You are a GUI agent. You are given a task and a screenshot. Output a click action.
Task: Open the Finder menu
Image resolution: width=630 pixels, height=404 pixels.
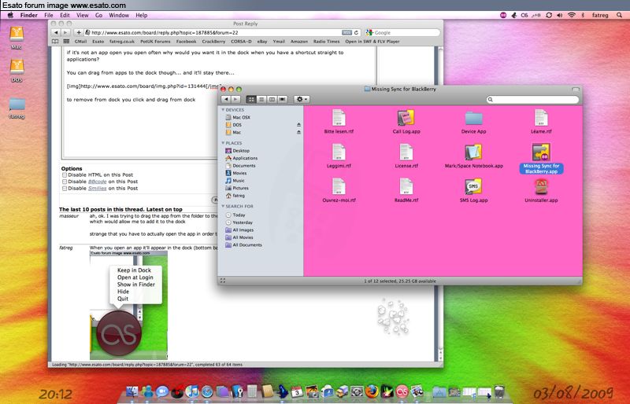click(29, 15)
